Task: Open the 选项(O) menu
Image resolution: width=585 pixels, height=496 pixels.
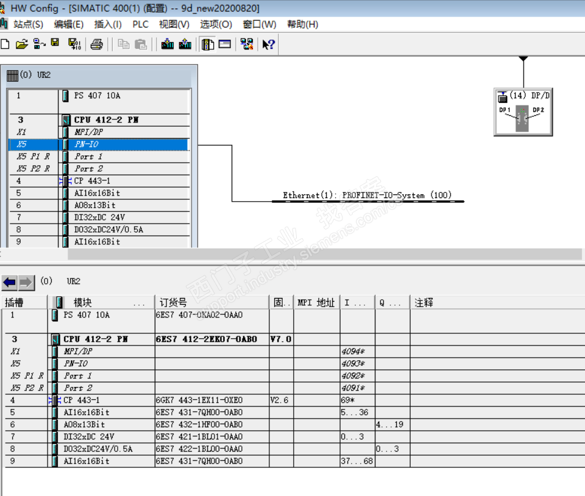Action: click(x=216, y=24)
